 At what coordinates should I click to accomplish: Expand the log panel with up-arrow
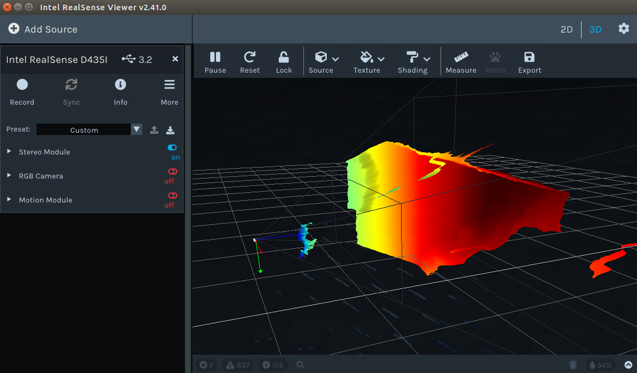(x=628, y=365)
